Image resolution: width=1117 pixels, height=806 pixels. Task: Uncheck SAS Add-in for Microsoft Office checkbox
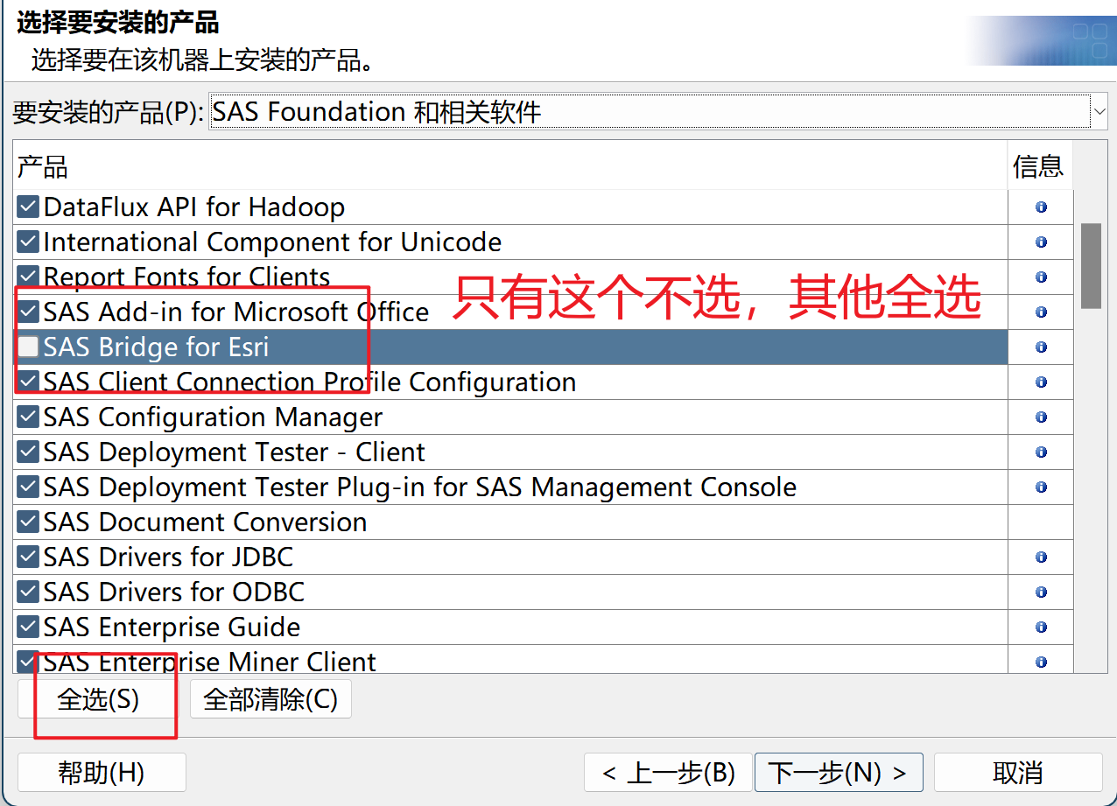point(28,312)
